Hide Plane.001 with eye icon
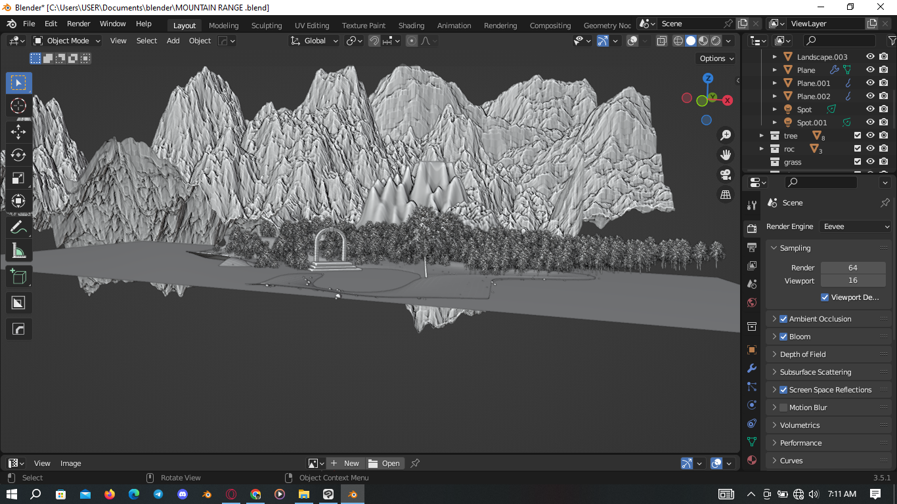Viewport: 897px width, 504px height. pos(870,83)
